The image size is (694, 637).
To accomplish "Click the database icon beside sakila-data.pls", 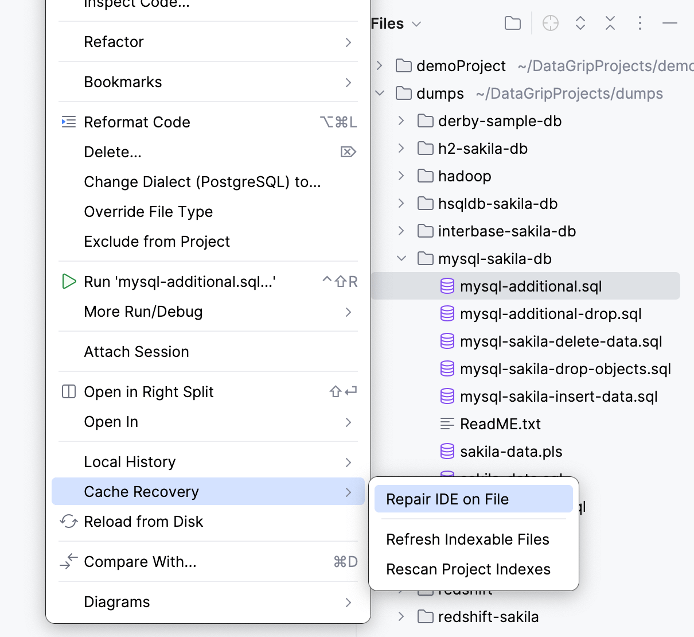I will (x=447, y=451).
